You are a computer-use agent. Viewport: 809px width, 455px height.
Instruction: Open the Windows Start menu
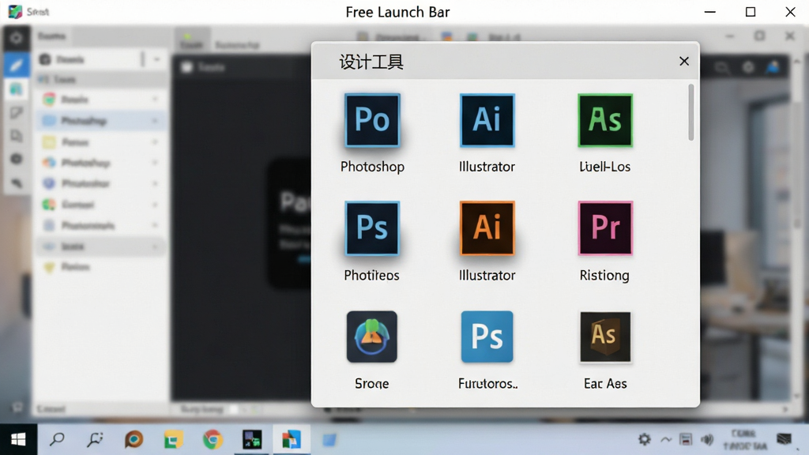tap(19, 439)
